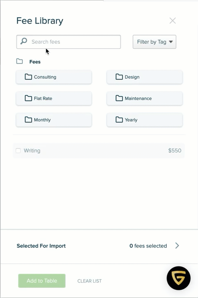This screenshot has height=298, width=198.
Task: Click the Filter by Tag arrow
Action: pos(171,42)
